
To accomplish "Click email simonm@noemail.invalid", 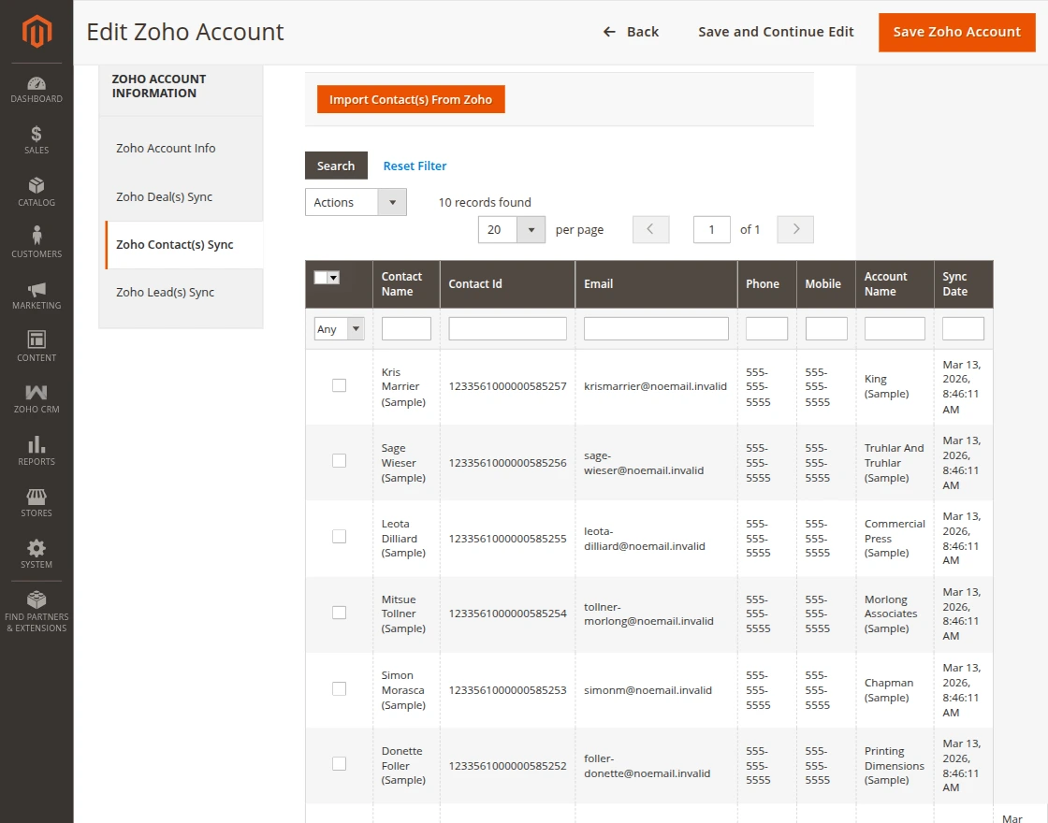I will click(x=648, y=689).
